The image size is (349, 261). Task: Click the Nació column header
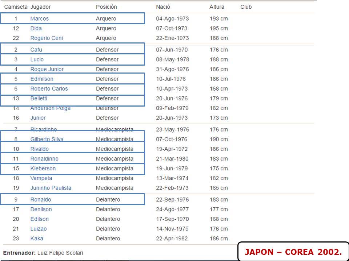pos(163,7)
